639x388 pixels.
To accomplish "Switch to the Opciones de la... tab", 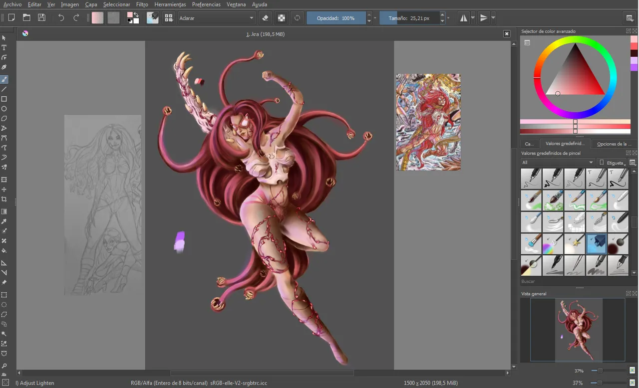I will tap(614, 144).
